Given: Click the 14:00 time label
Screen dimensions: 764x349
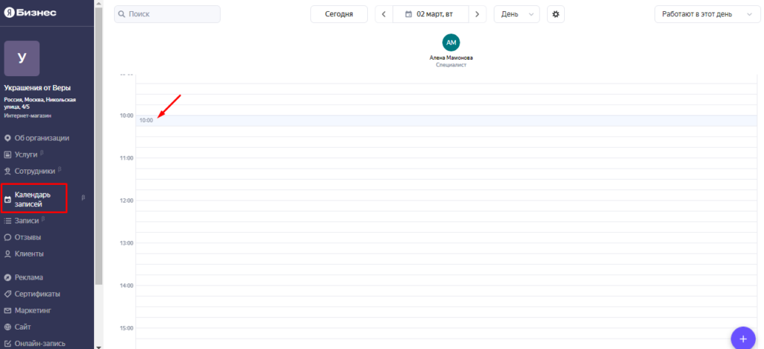Looking at the screenshot, I should pos(127,285).
